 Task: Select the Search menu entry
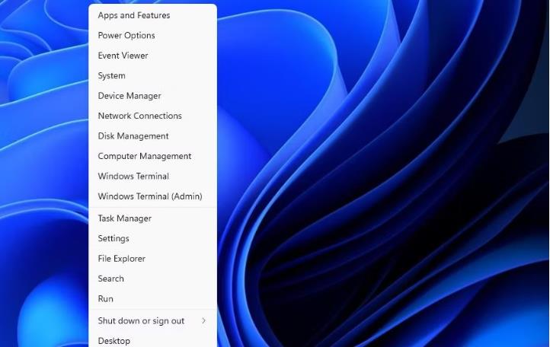click(153, 279)
